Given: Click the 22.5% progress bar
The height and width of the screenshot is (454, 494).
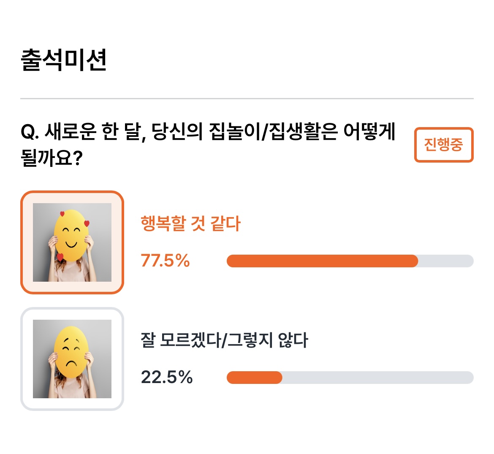Looking at the screenshot, I should 350,378.
